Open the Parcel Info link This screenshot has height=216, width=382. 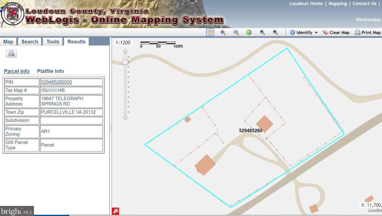(17, 71)
